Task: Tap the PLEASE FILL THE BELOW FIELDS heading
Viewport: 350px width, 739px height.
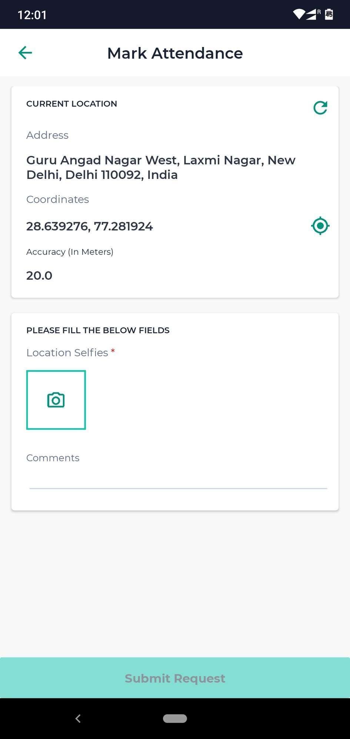Action: click(x=98, y=330)
